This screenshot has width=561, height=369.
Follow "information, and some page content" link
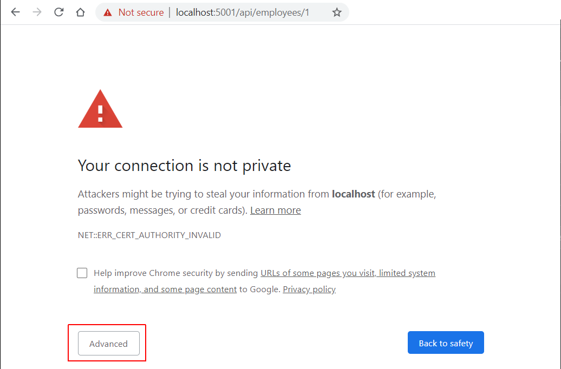[x=165, y=289]
